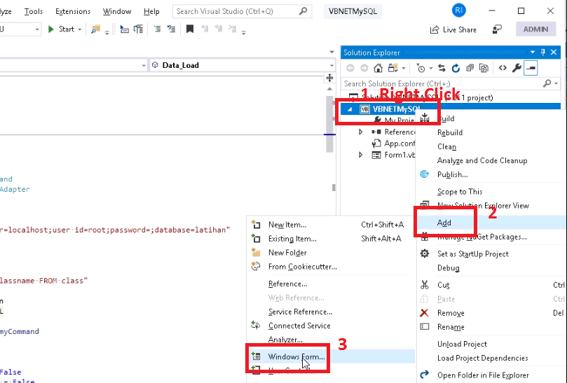Screen dimensions: 567x383
Task: Click the editor vertical scrollbar up arrow
Action: click(329, 89)
